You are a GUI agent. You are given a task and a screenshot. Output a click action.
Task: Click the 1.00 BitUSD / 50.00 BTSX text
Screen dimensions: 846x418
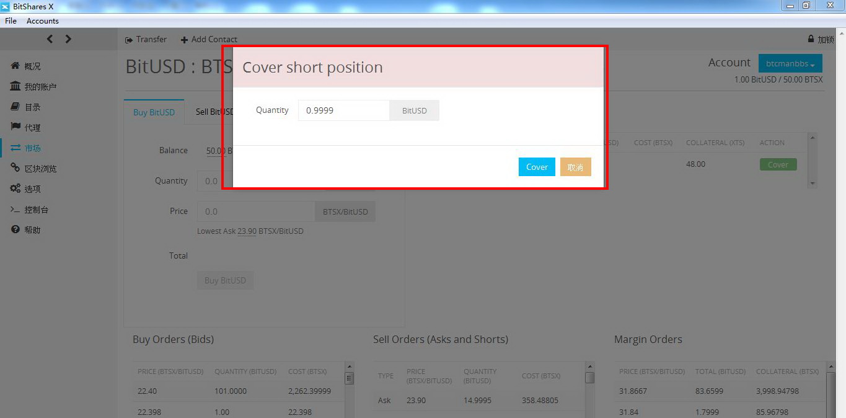(778, 80)
